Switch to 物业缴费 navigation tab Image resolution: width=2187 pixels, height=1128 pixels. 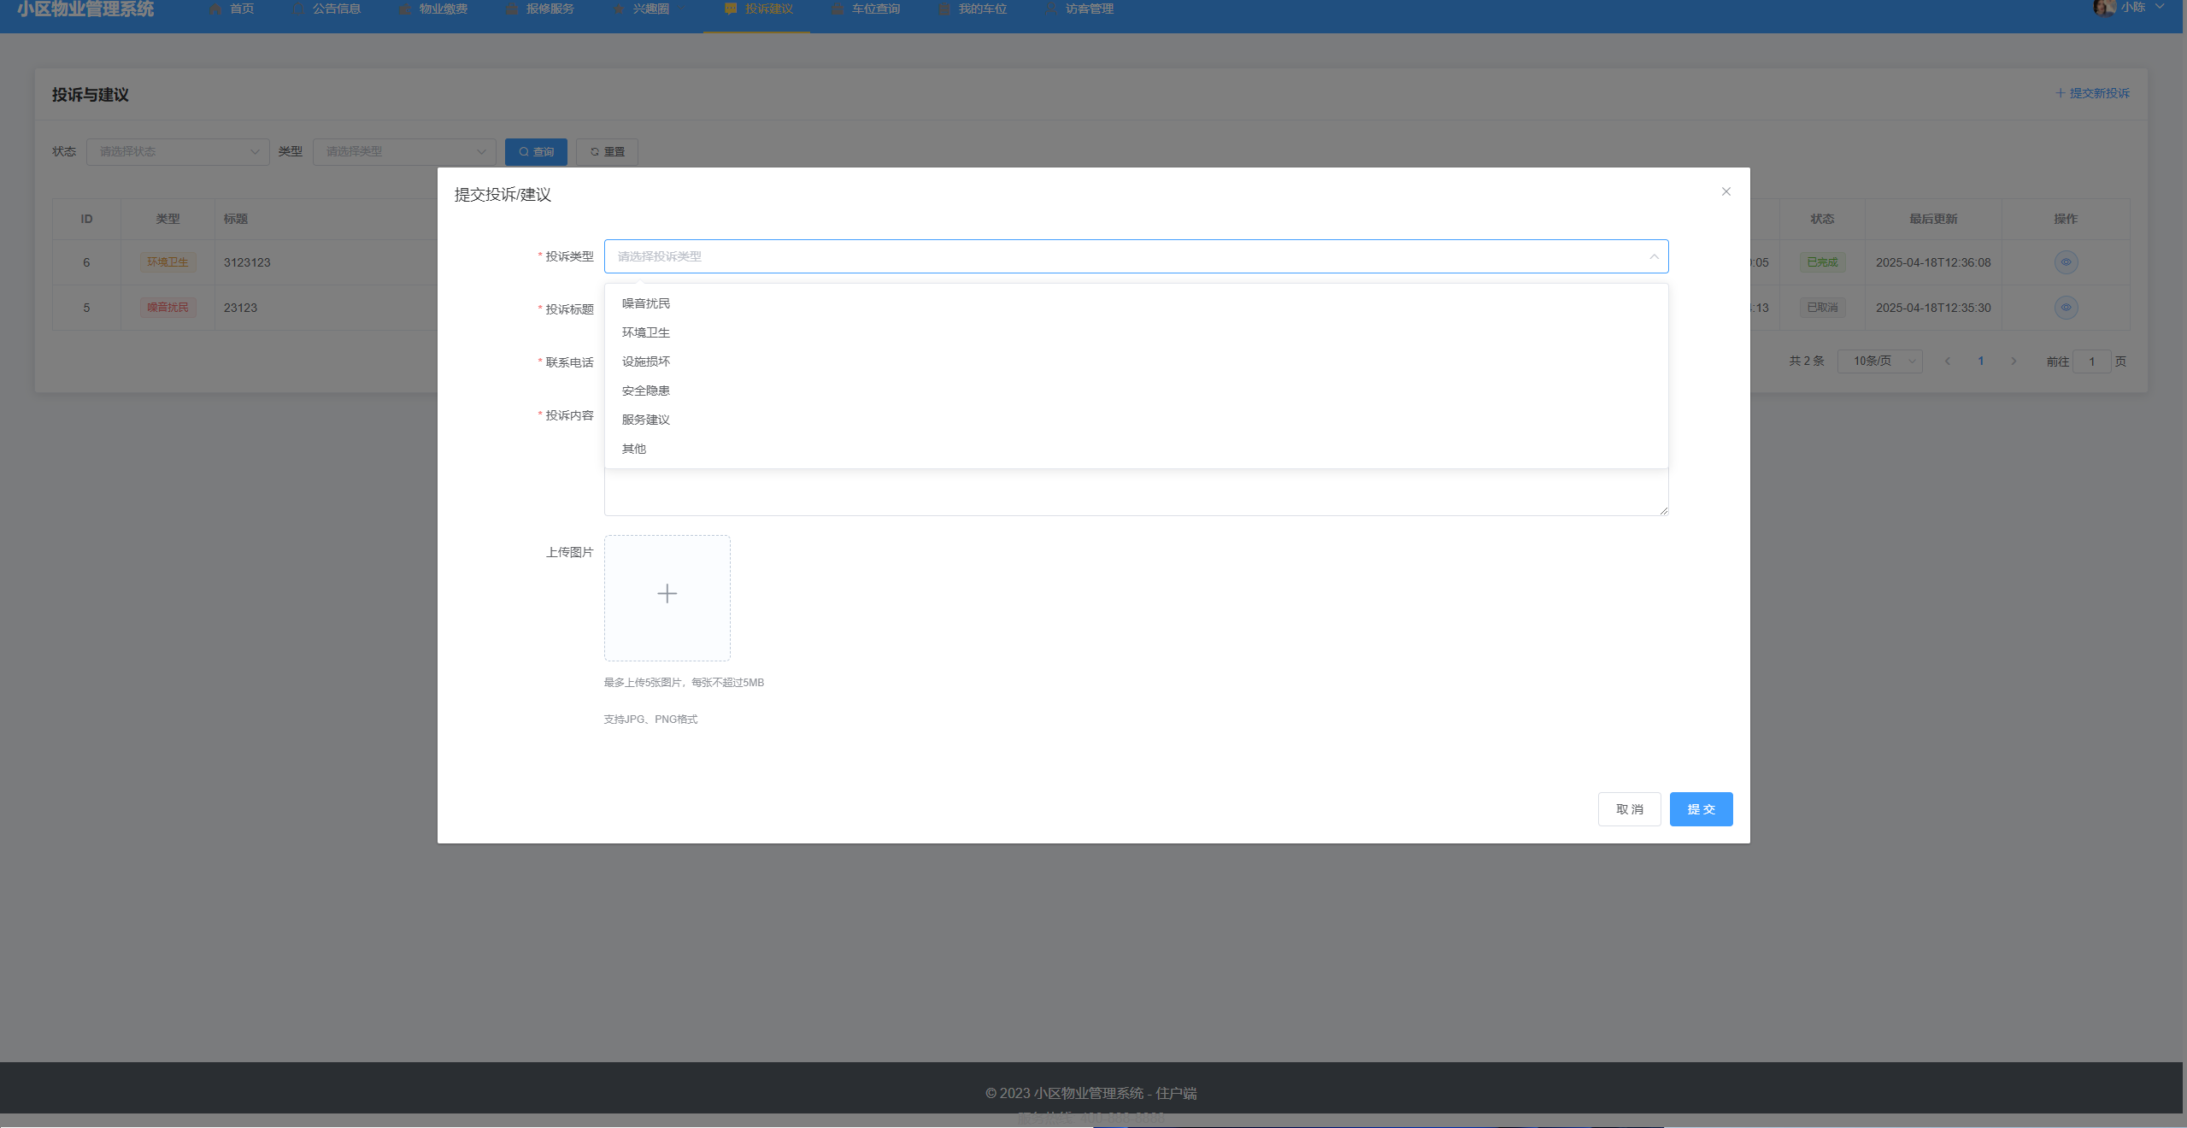(433, 9)
